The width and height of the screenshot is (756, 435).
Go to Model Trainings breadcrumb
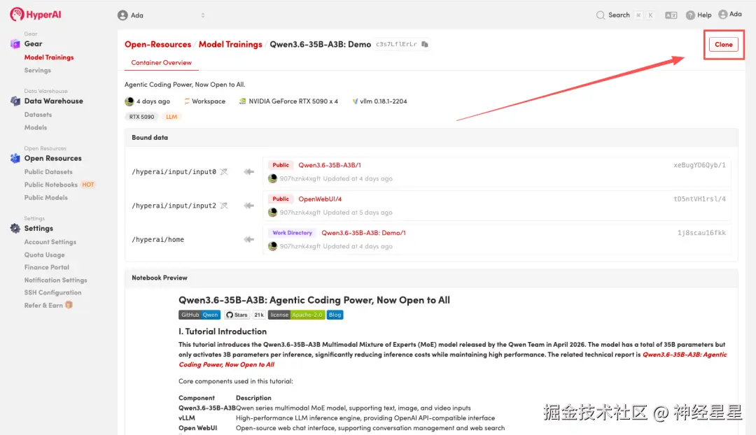(230, 44)
